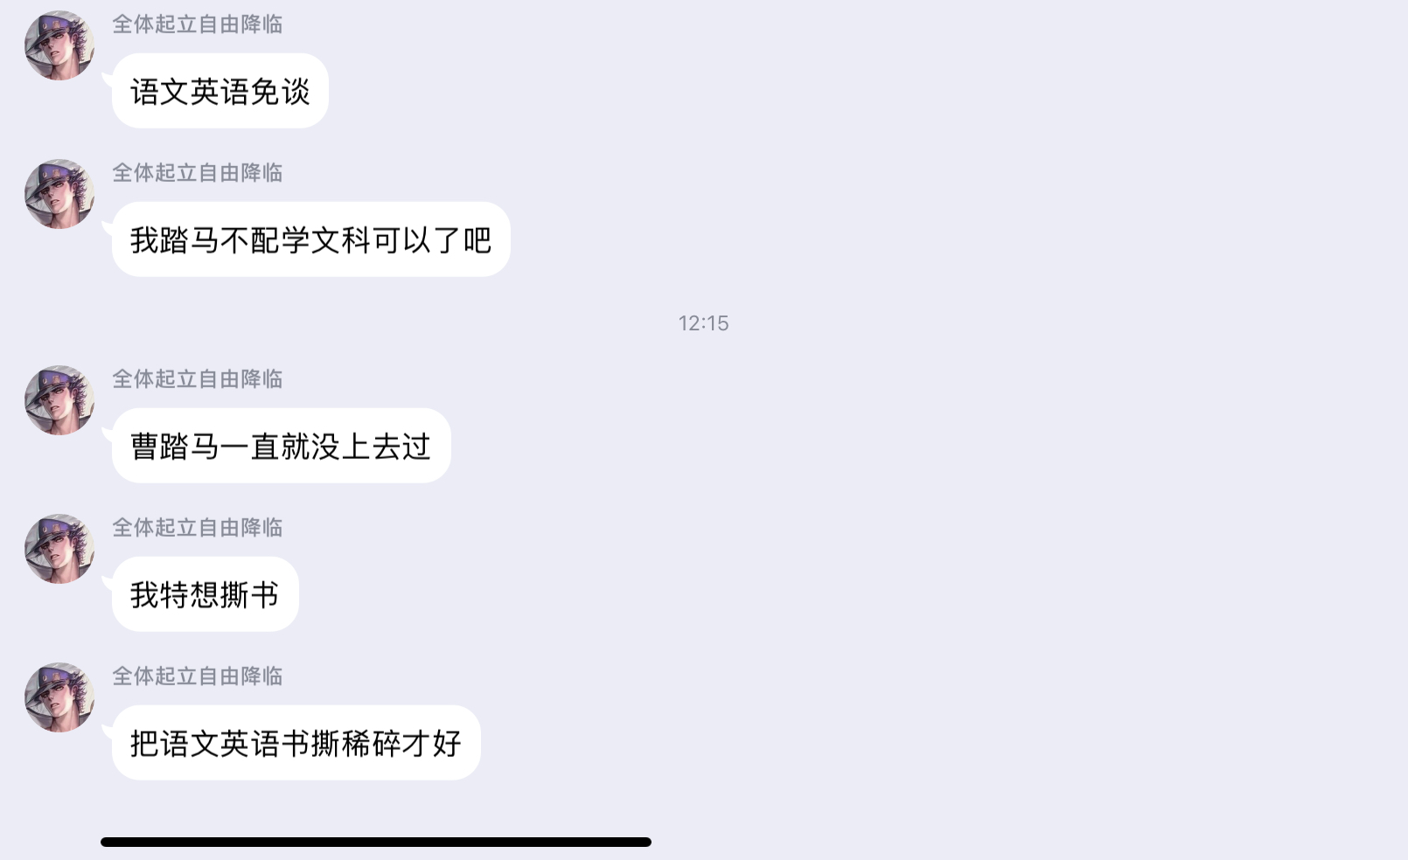Click sender name above '语文英语免谈'

tap(198, 24)
